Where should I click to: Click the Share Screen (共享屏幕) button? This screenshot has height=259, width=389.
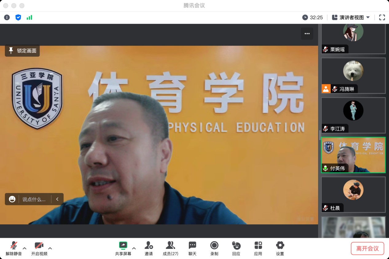[123, 248]
